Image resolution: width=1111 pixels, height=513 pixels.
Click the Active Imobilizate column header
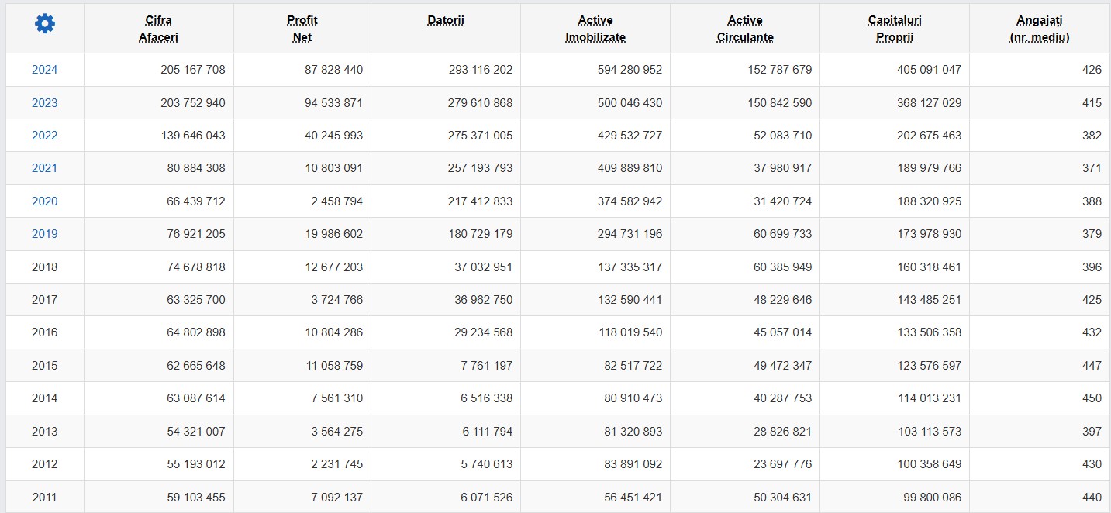click(595, 29)
